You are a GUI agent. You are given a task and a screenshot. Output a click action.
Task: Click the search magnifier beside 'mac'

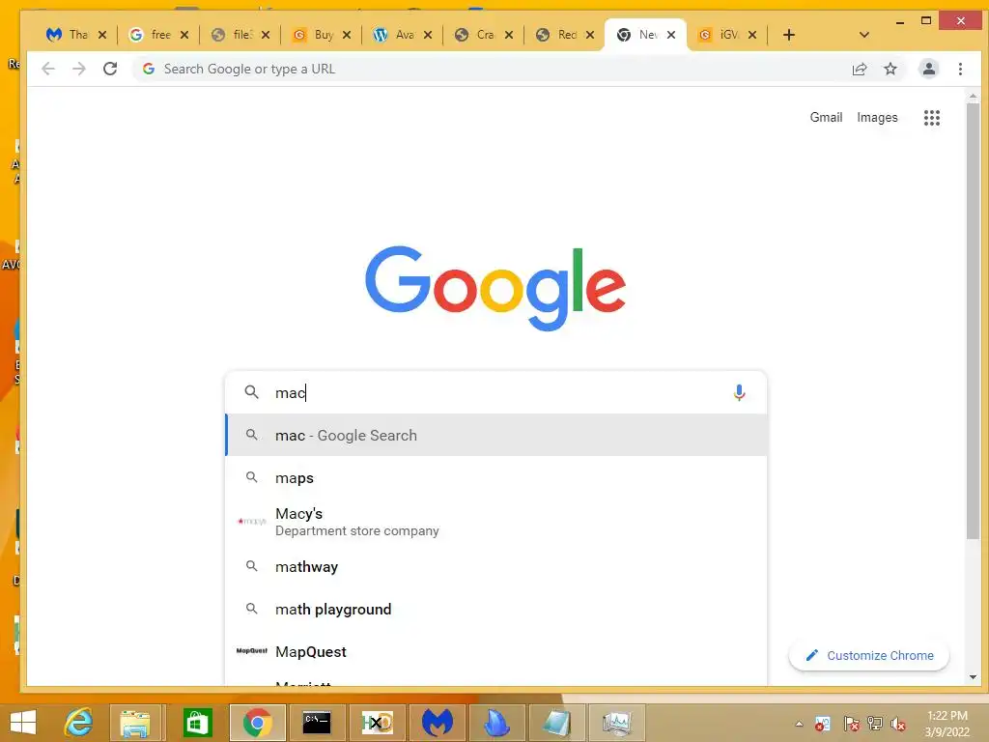coord(252,392)
